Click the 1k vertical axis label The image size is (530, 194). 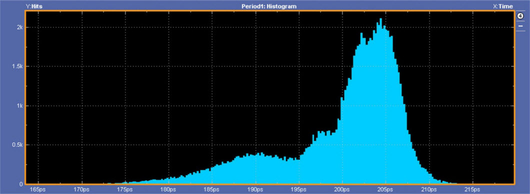click(19, 106)
